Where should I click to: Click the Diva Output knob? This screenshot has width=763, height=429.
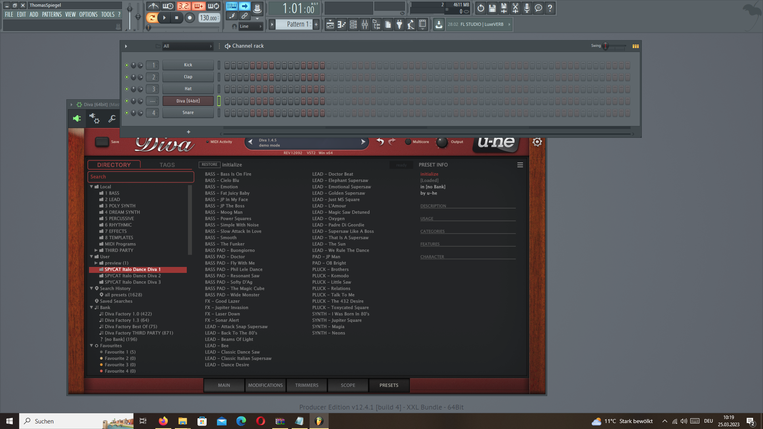(442, 142)
